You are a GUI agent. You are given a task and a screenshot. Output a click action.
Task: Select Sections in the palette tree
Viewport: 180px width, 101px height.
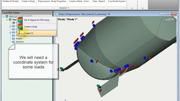[20, 42]
